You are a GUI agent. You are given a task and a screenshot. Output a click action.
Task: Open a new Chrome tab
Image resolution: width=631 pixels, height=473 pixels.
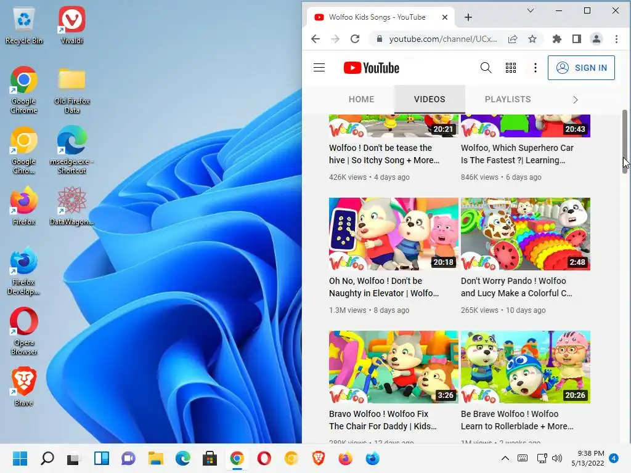pos(468,17)
